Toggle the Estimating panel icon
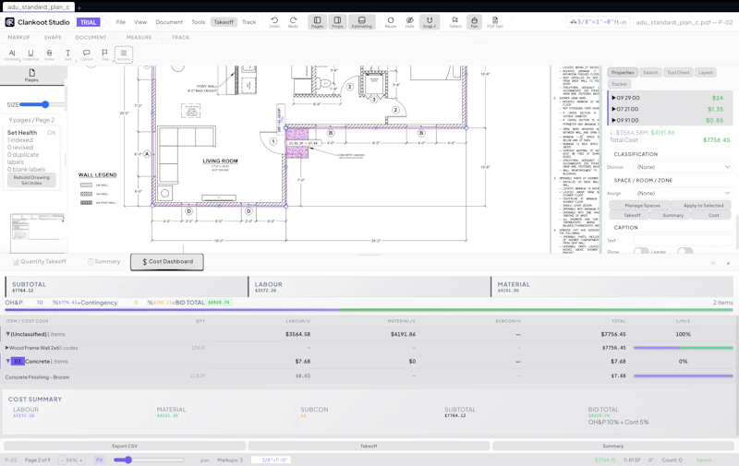Screen dimensions: 739x466 pos(361,21)
